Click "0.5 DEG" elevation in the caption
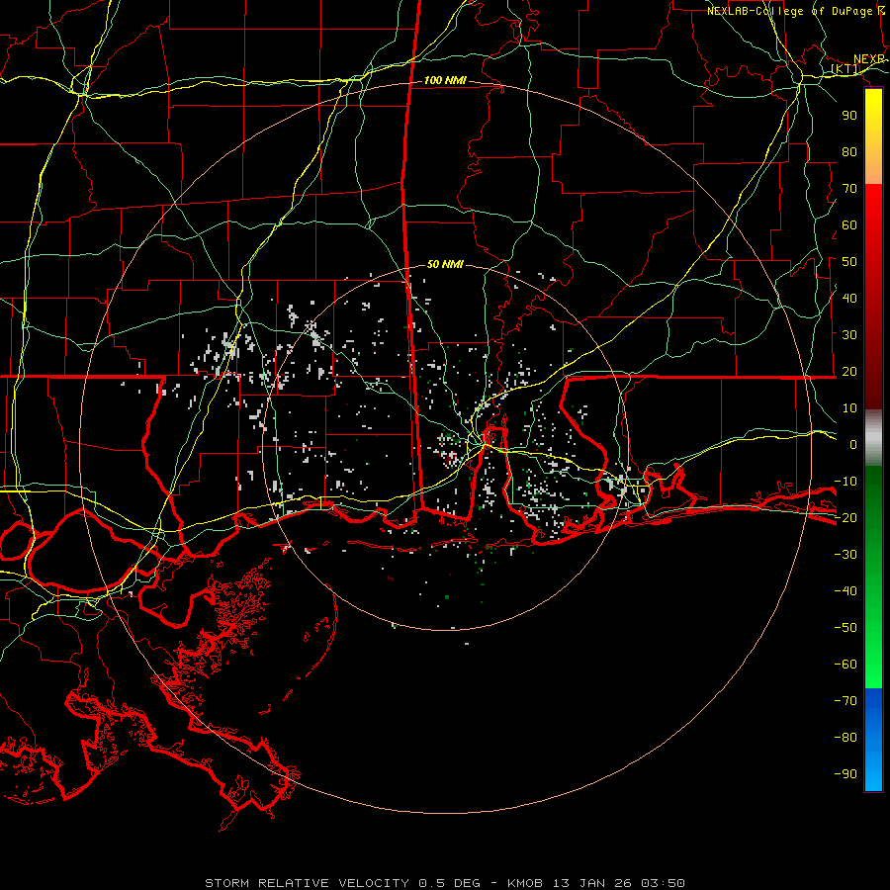The image size is (890, 890). (449, 883)
